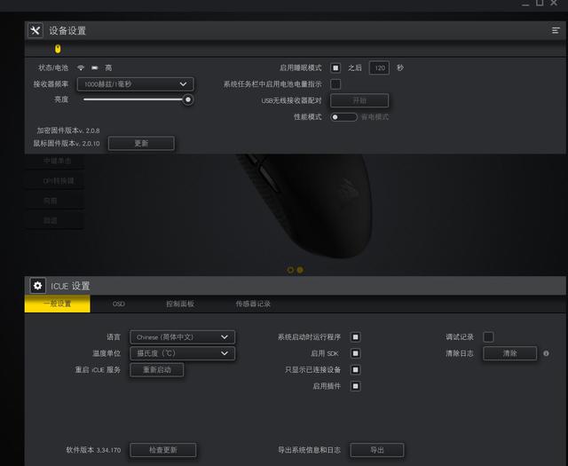Click 鼠标固件版本v. 2.0.10 text
The width and height of the screenshot is (568, 466).
tap(67, 144)
